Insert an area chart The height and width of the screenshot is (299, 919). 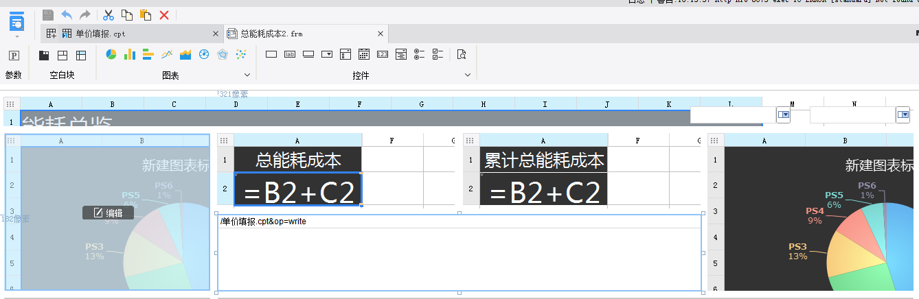185,54
